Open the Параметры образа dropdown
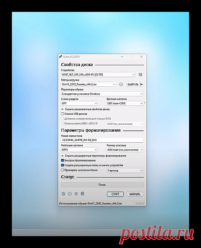The height and width of the screenshot is (248, 201). (102, 94)
